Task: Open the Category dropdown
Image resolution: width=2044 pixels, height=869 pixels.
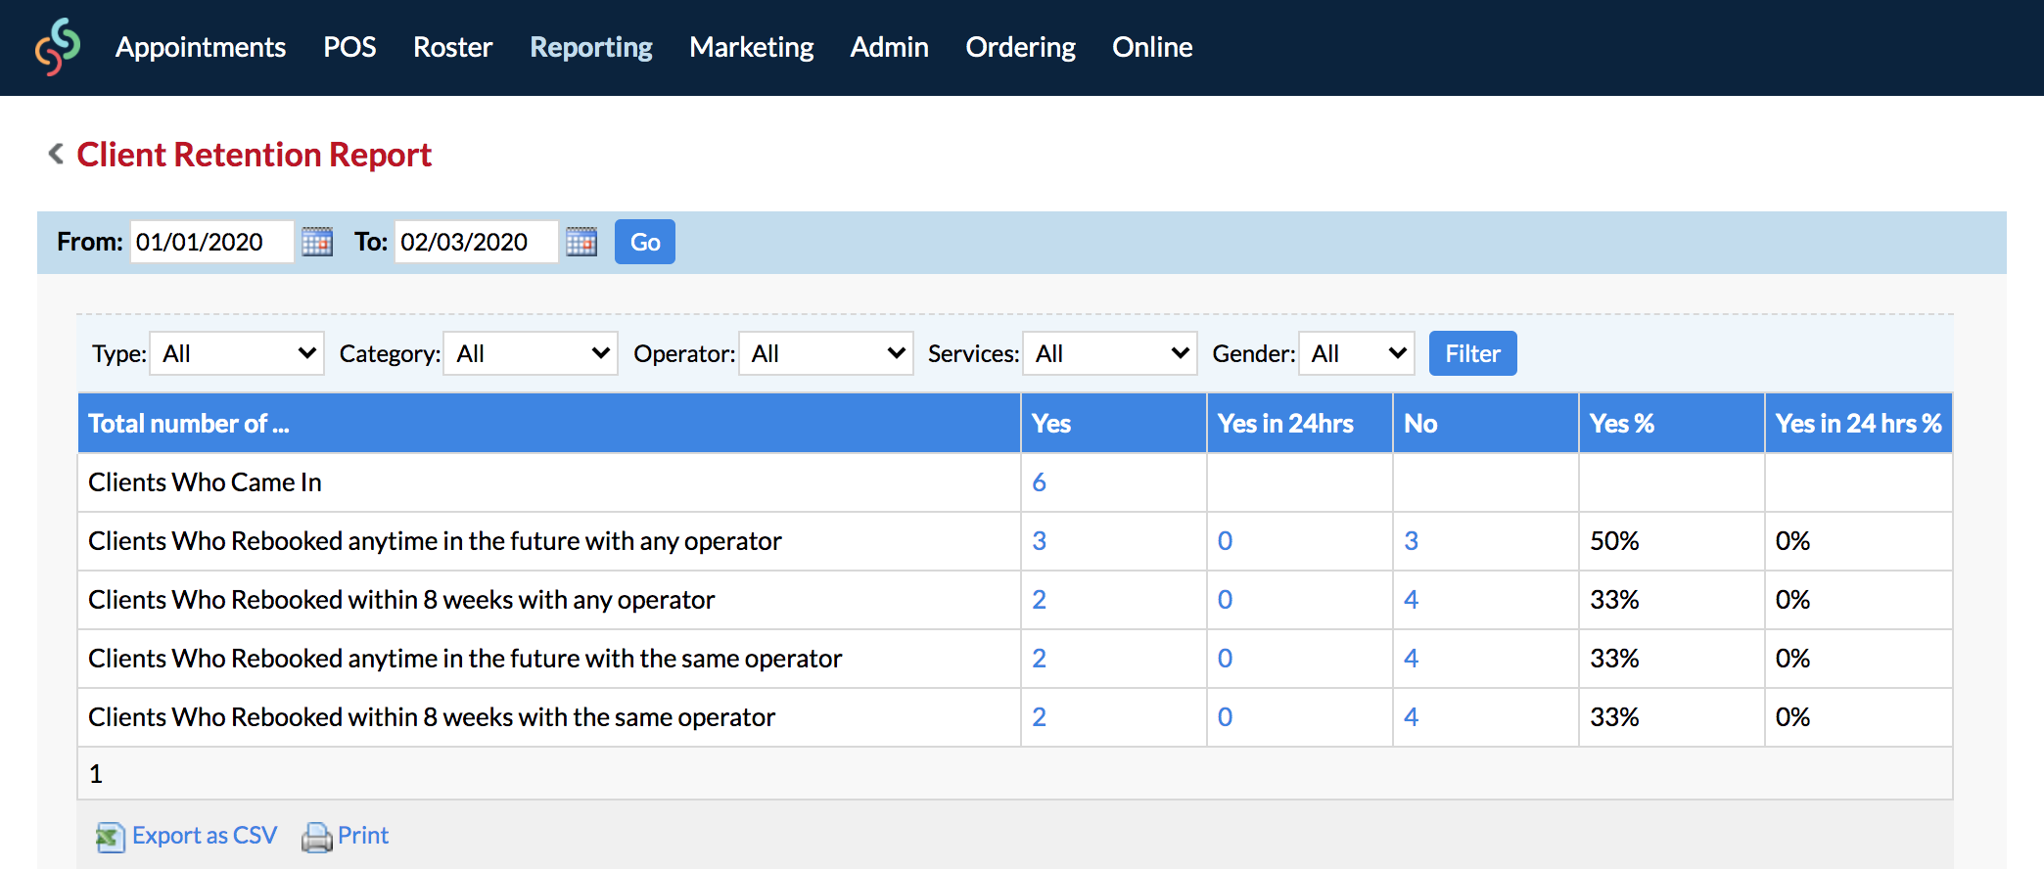Action: tap(531, 353)
